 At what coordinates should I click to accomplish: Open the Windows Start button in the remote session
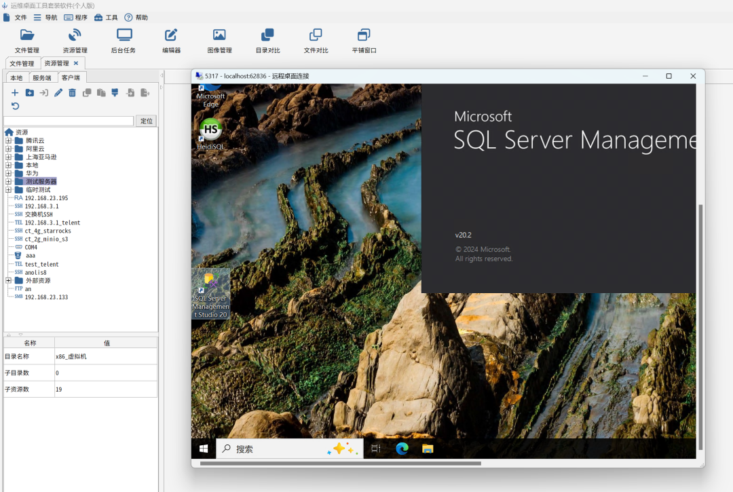[204, 449]
